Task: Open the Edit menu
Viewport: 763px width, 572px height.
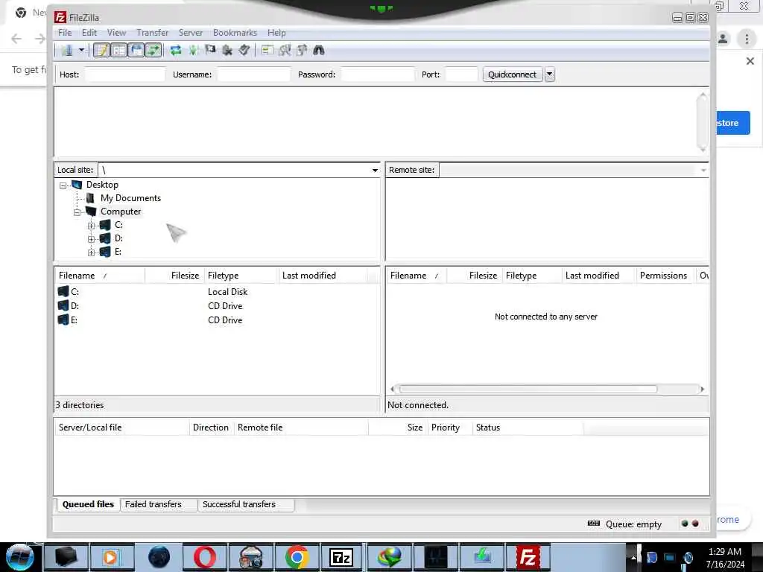Action: (x=89, y=33)
